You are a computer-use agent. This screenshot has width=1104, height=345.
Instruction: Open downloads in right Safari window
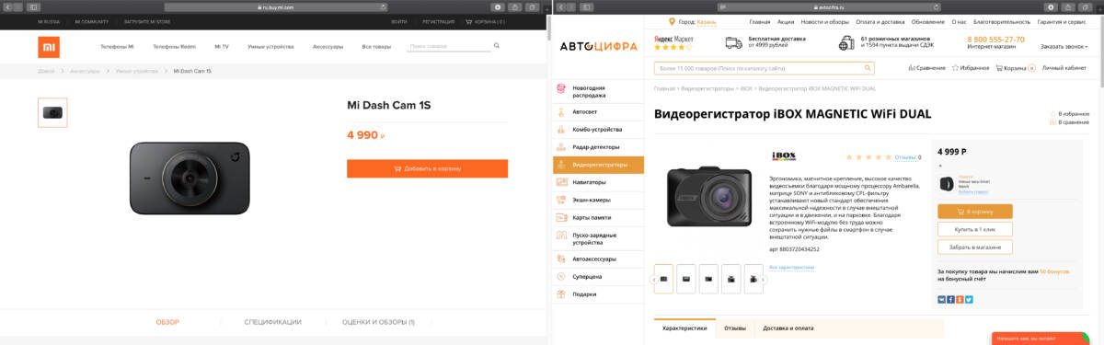(1052, 6)
